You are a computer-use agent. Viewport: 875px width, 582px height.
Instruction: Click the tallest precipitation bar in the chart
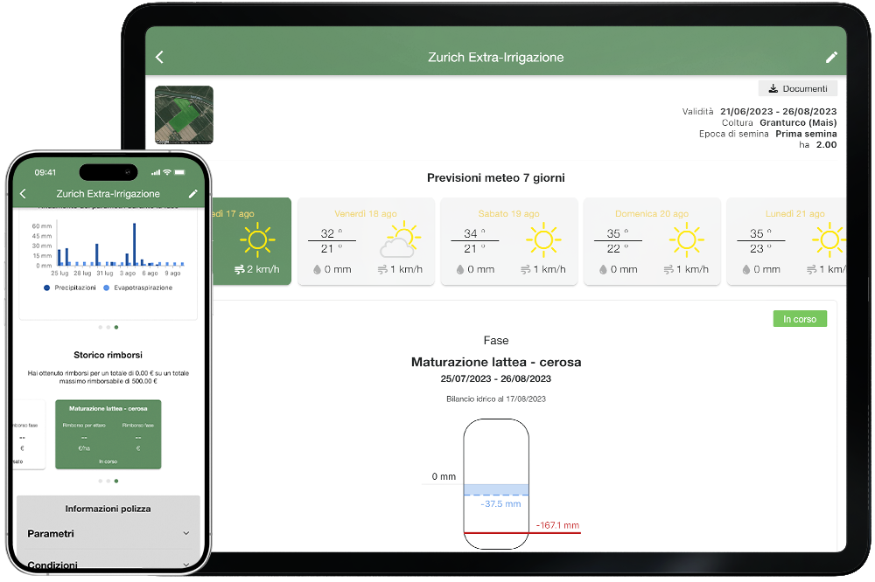tap(135, 244)
